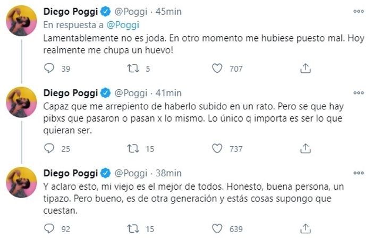Screen dimensions: 372x238
Task: Open more options on the 41min tweet
Action: 358,92
